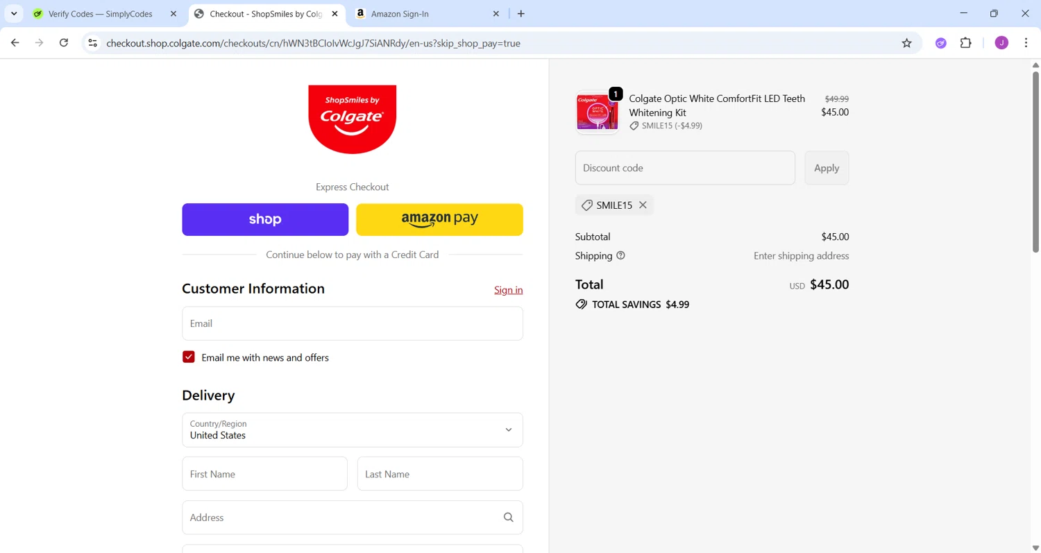Viewport: 1041px width, 553px height.
Task: Click the page vertical scrollbar thumb
Action: tap(1035, 161)
